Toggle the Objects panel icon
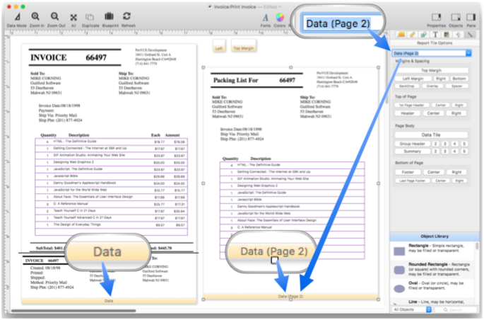The height and width of the screenshot is (320, 484). pos(455,17)
